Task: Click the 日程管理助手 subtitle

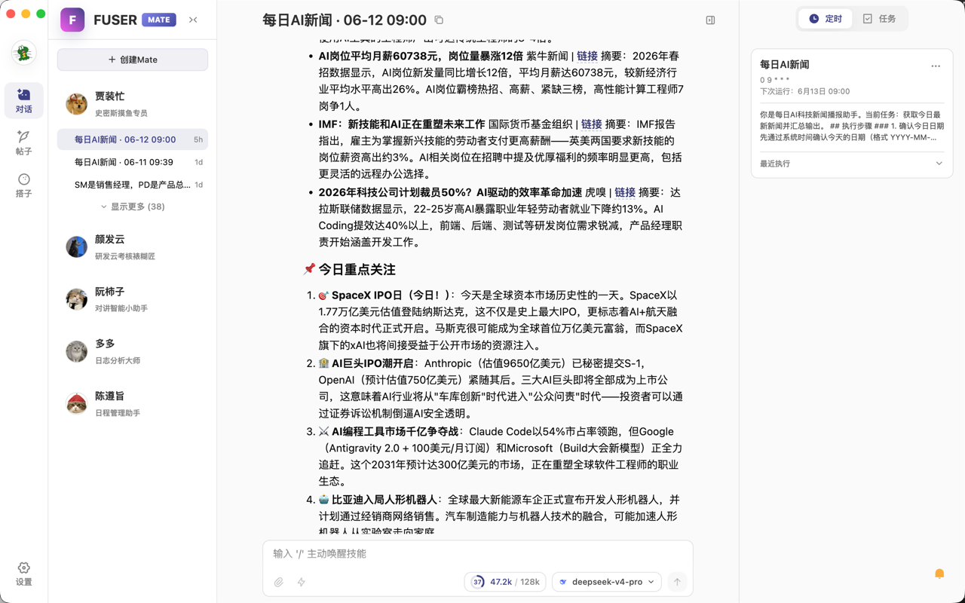Action: coord(118,414)
